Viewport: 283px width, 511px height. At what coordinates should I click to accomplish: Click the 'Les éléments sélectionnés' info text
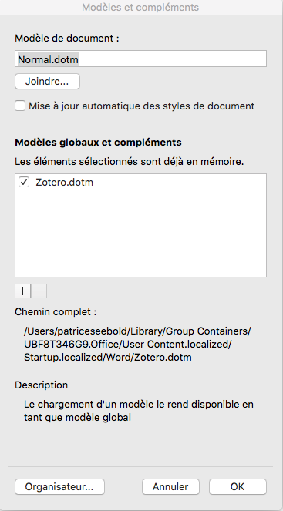[x=130, y=161]
